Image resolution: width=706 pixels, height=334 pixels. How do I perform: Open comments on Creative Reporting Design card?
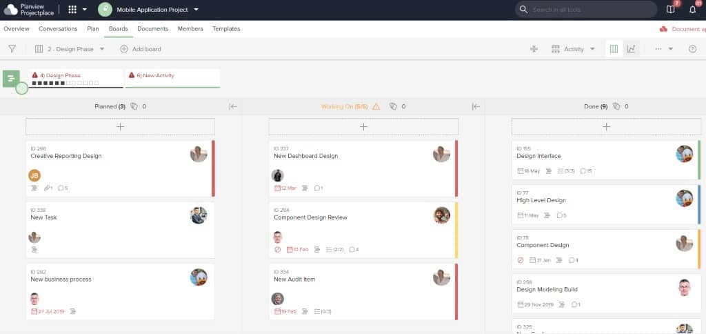63,188
